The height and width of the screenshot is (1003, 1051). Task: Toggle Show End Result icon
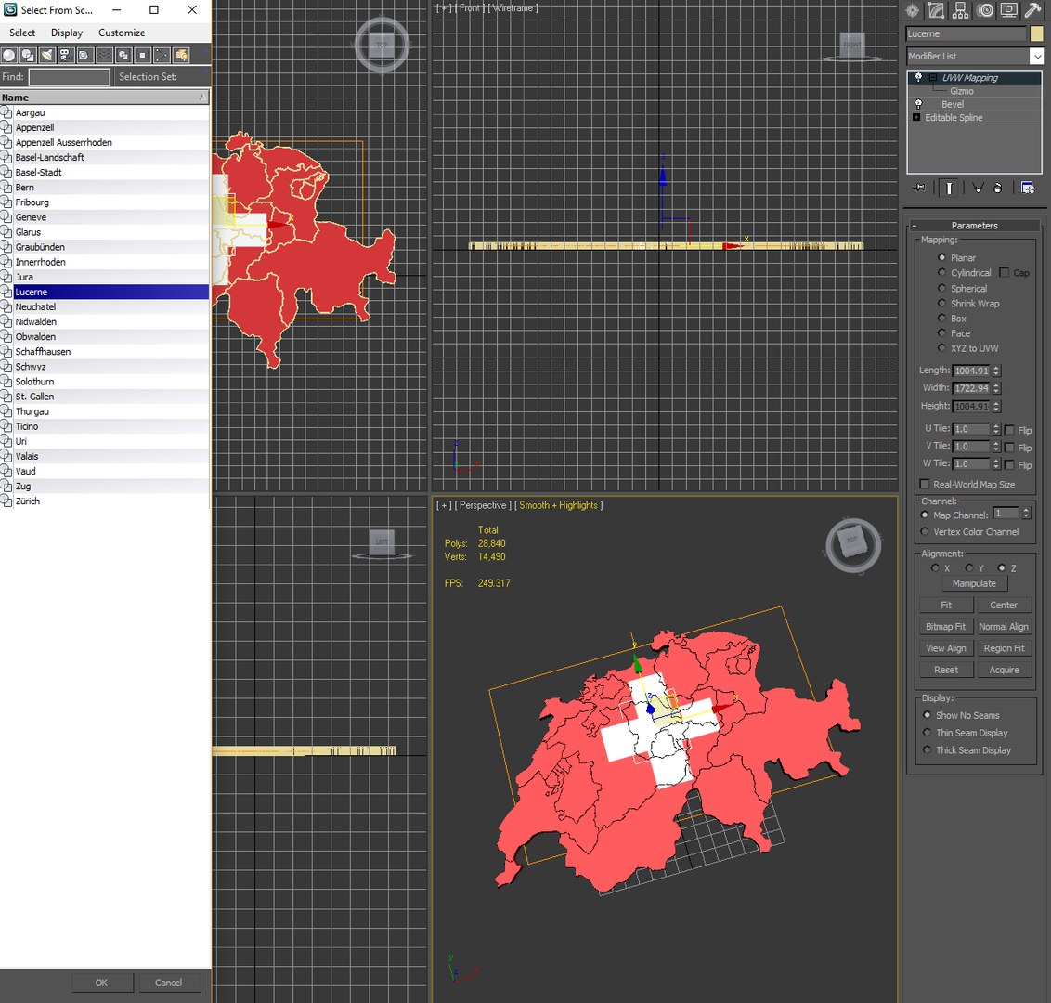949,188
